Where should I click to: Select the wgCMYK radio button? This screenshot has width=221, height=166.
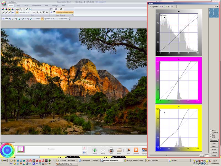(211, 133)
